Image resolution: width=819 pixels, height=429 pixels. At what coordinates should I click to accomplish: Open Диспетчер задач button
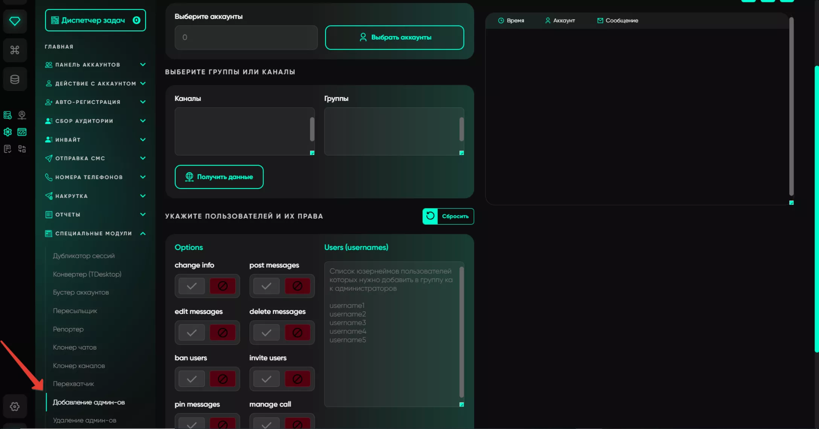(x=95, y=20)
